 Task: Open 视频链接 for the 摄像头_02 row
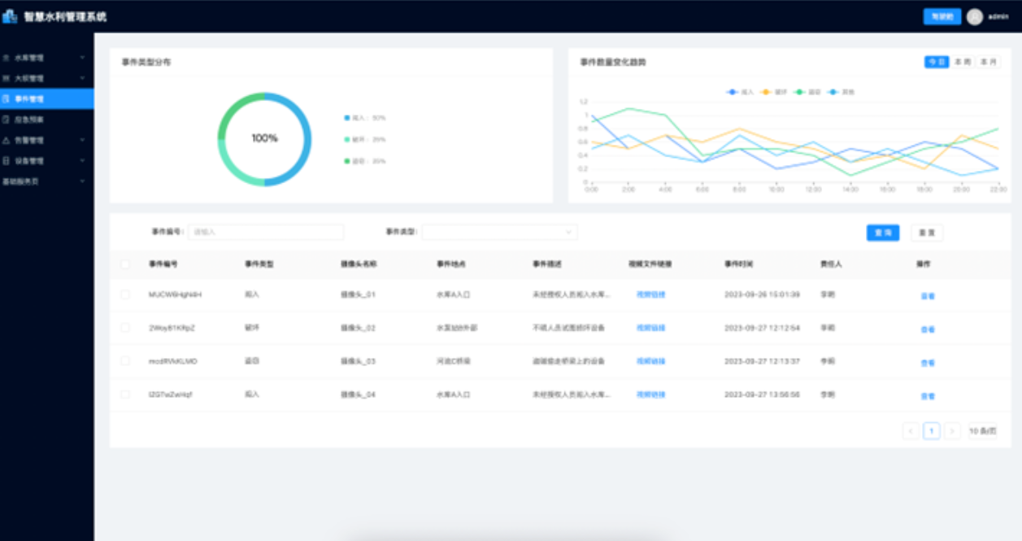pyautogui.click(x=651, y=327)
